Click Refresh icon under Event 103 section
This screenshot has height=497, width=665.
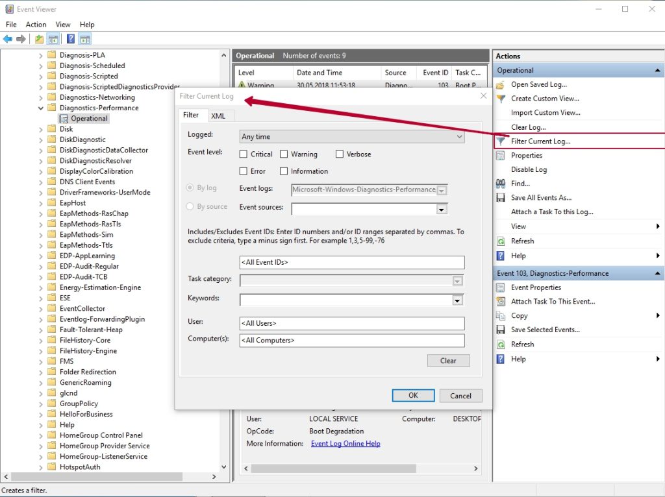coord(501,345)
